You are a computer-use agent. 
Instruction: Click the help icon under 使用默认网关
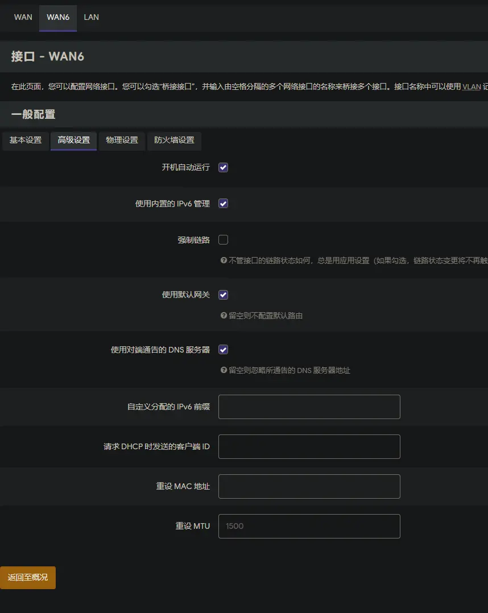point(224,316)
